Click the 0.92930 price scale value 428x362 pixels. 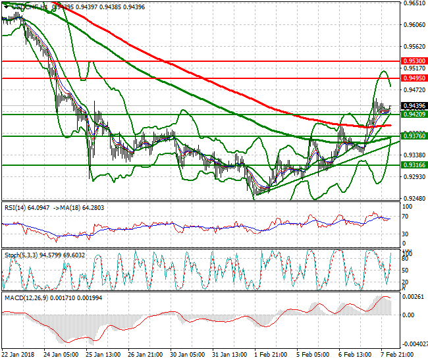coord(414,177)
